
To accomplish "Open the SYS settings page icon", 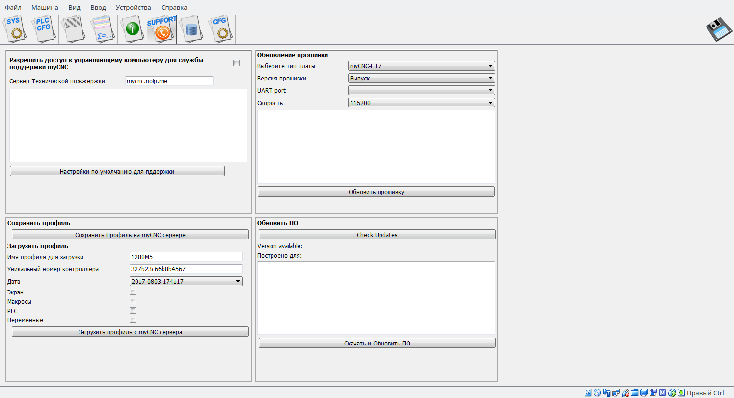I will [15, 29].
